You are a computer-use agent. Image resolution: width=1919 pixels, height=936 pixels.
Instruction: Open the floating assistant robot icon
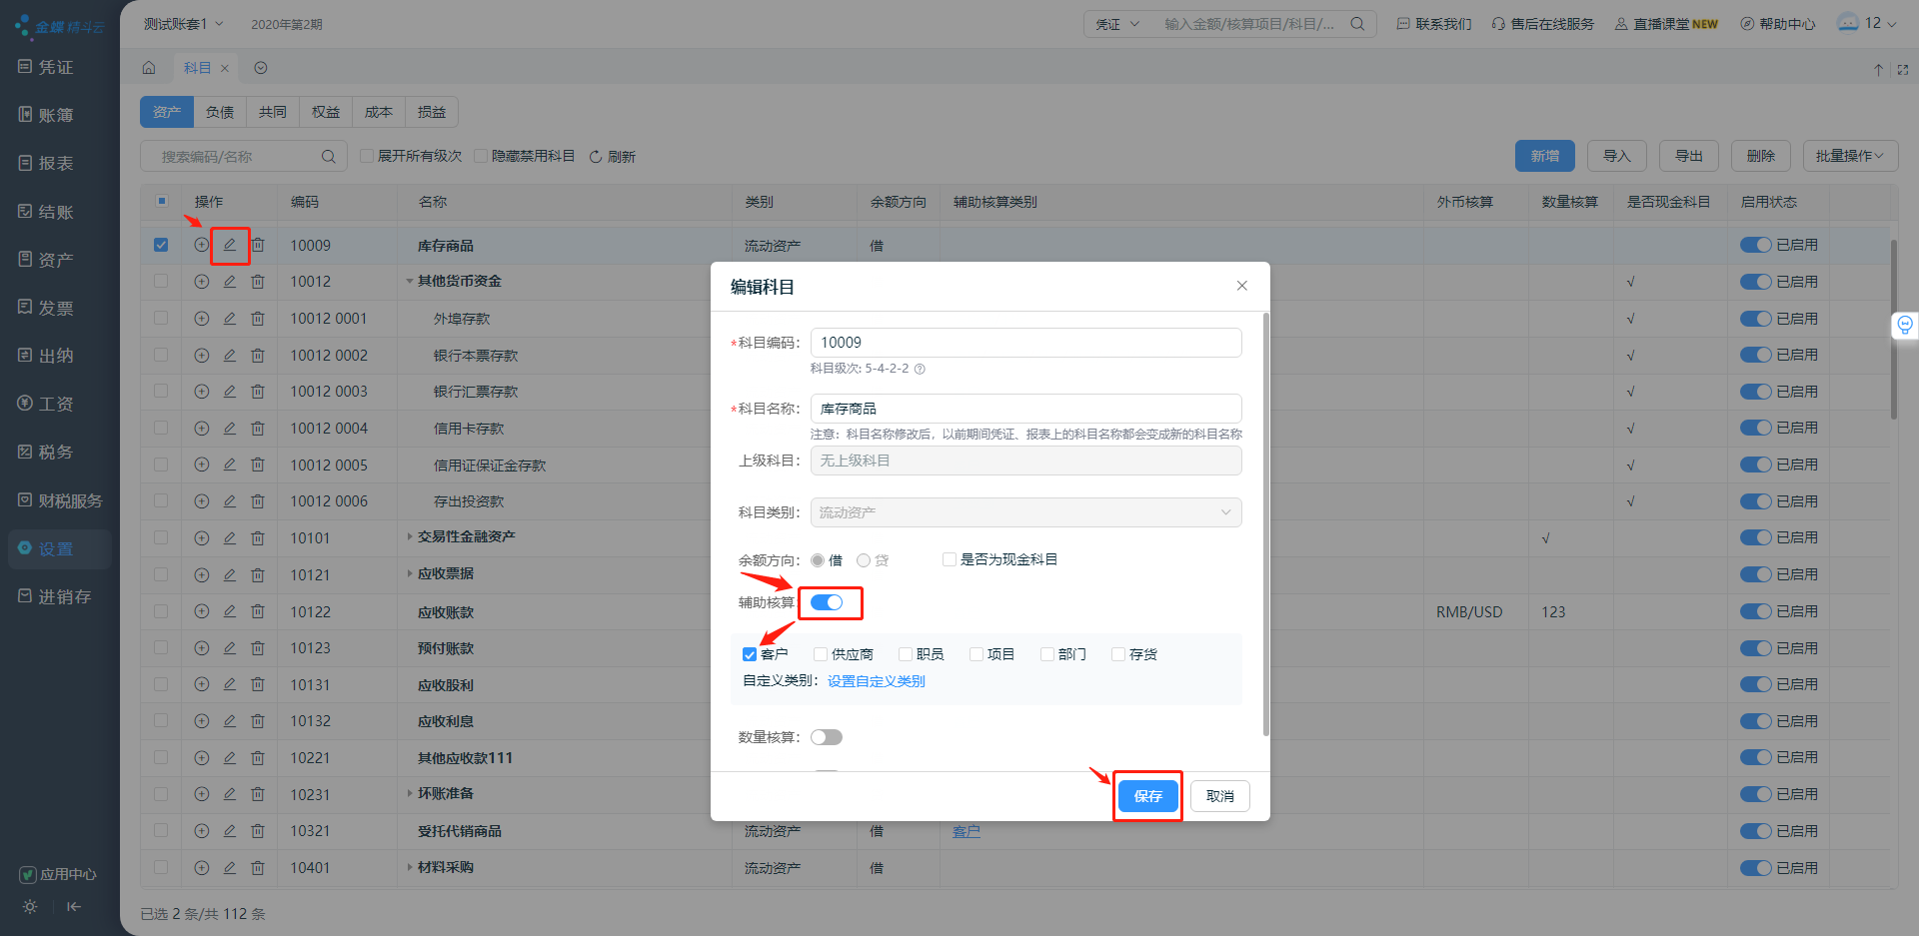pos(1905,325)
